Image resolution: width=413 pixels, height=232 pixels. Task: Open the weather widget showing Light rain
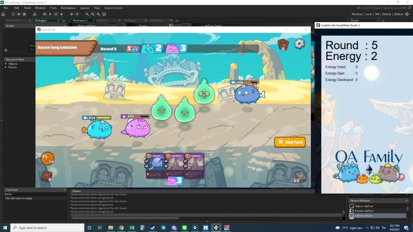[x=348, y=228]
